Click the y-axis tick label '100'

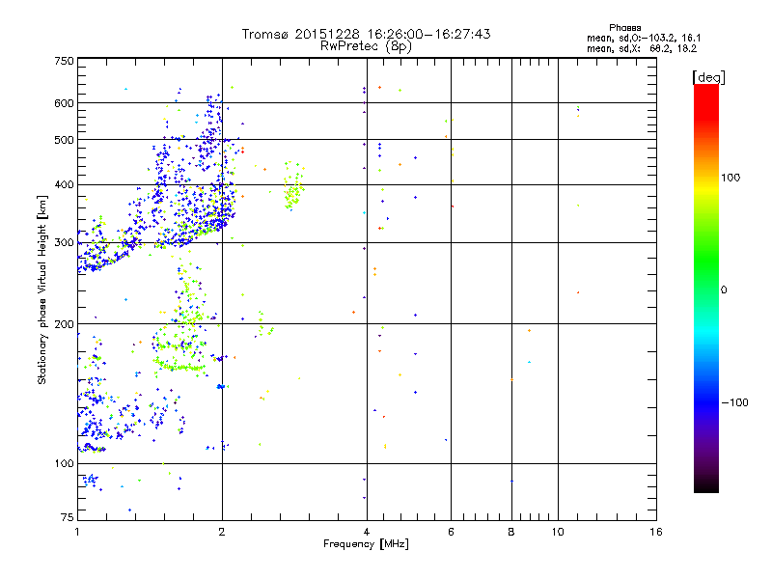coord(64,463)
